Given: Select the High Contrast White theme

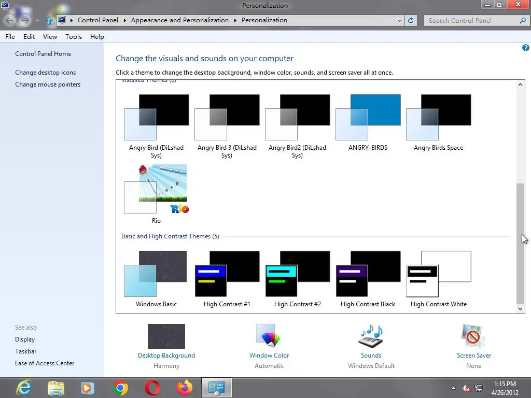Looking at the screenshot, I should coord(438,279).
